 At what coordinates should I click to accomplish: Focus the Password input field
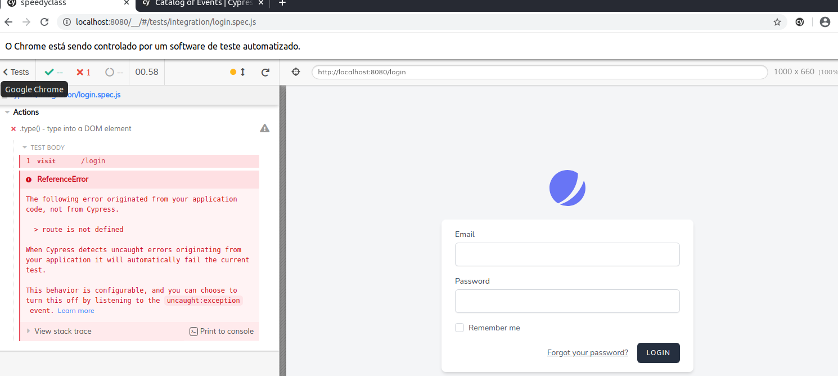(567, 301)
